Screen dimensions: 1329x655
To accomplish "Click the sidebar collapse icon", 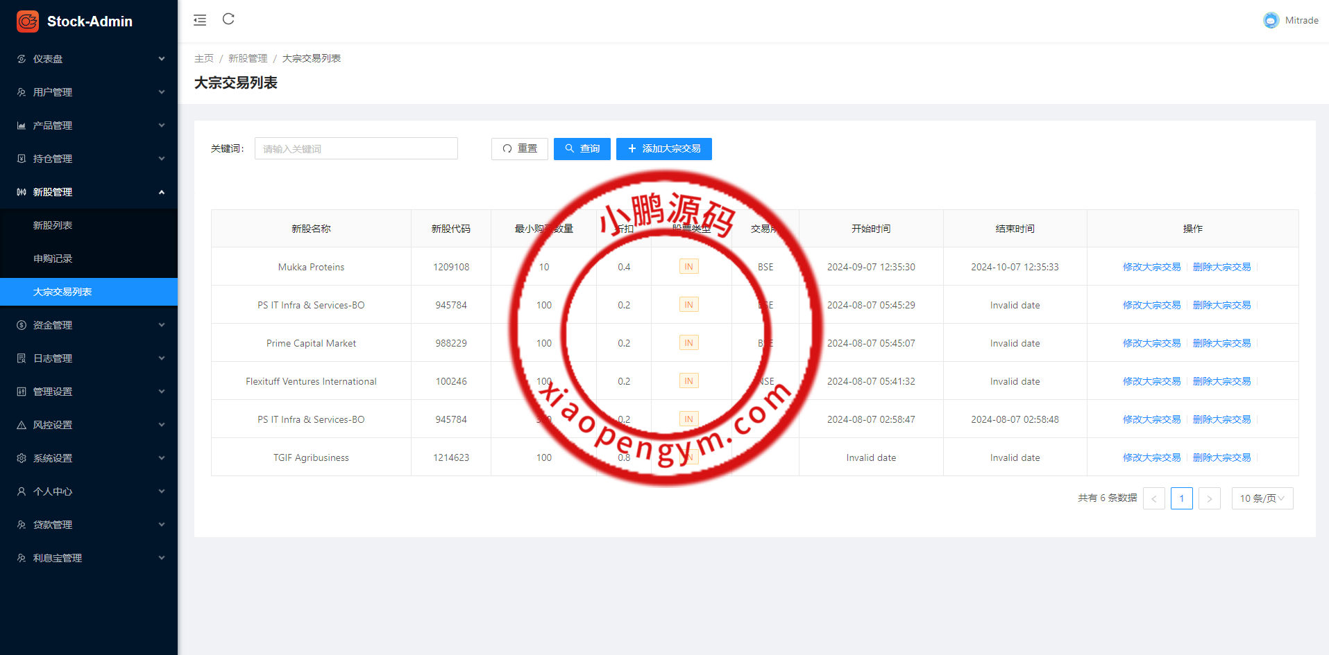I will 200,20.
